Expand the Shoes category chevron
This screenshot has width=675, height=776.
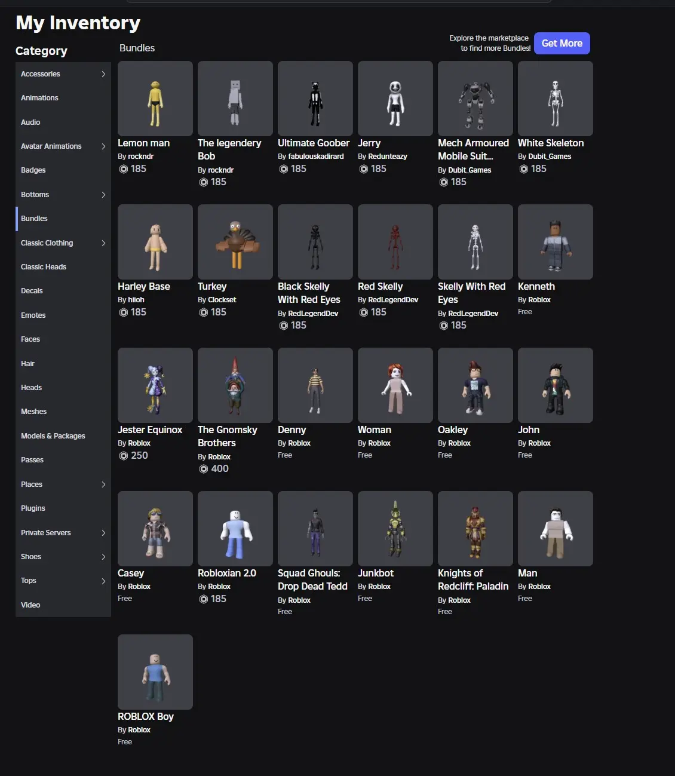point(103,557)
